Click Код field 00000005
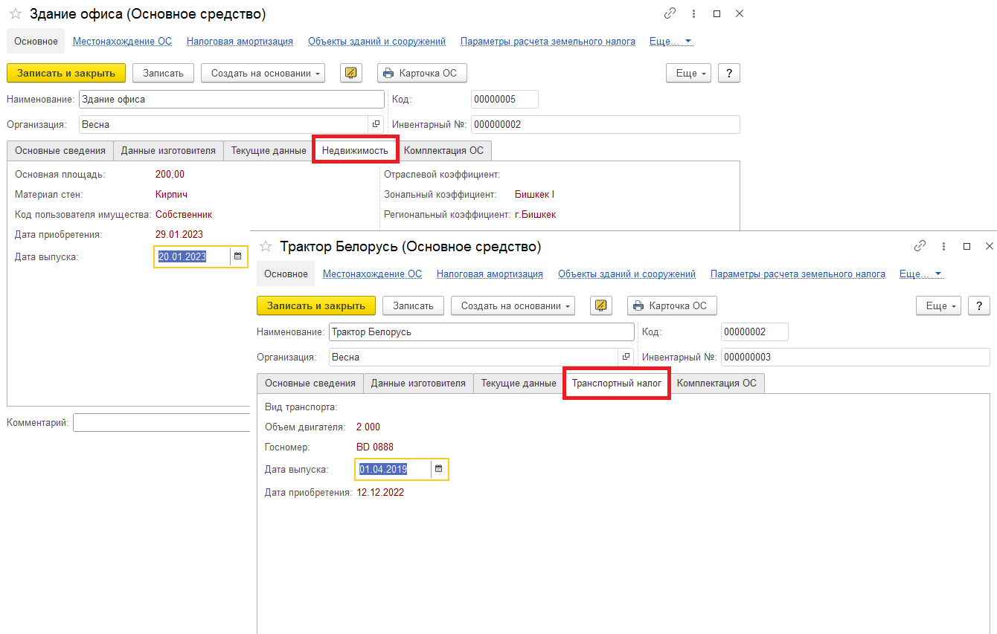 point(504,100)
